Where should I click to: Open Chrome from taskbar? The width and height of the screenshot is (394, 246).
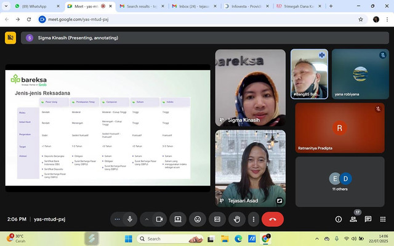[x=265, y=239]
